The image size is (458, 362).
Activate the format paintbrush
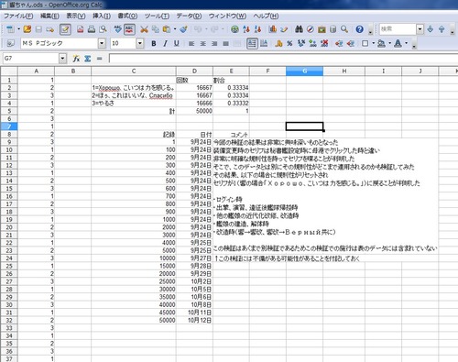click(183, 29)
